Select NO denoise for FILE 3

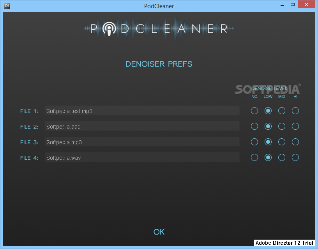click(254, 142)
